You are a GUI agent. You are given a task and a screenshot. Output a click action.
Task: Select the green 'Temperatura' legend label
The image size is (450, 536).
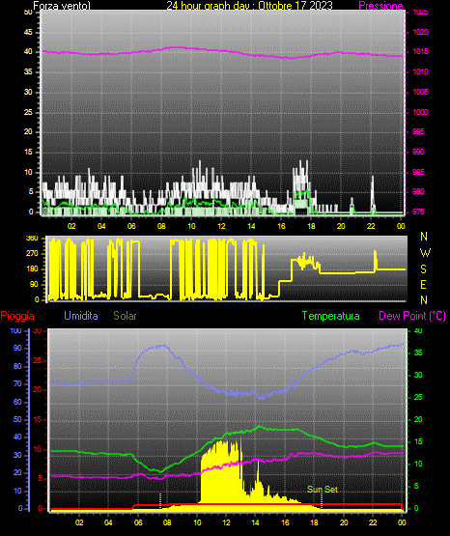pos(330,316)
